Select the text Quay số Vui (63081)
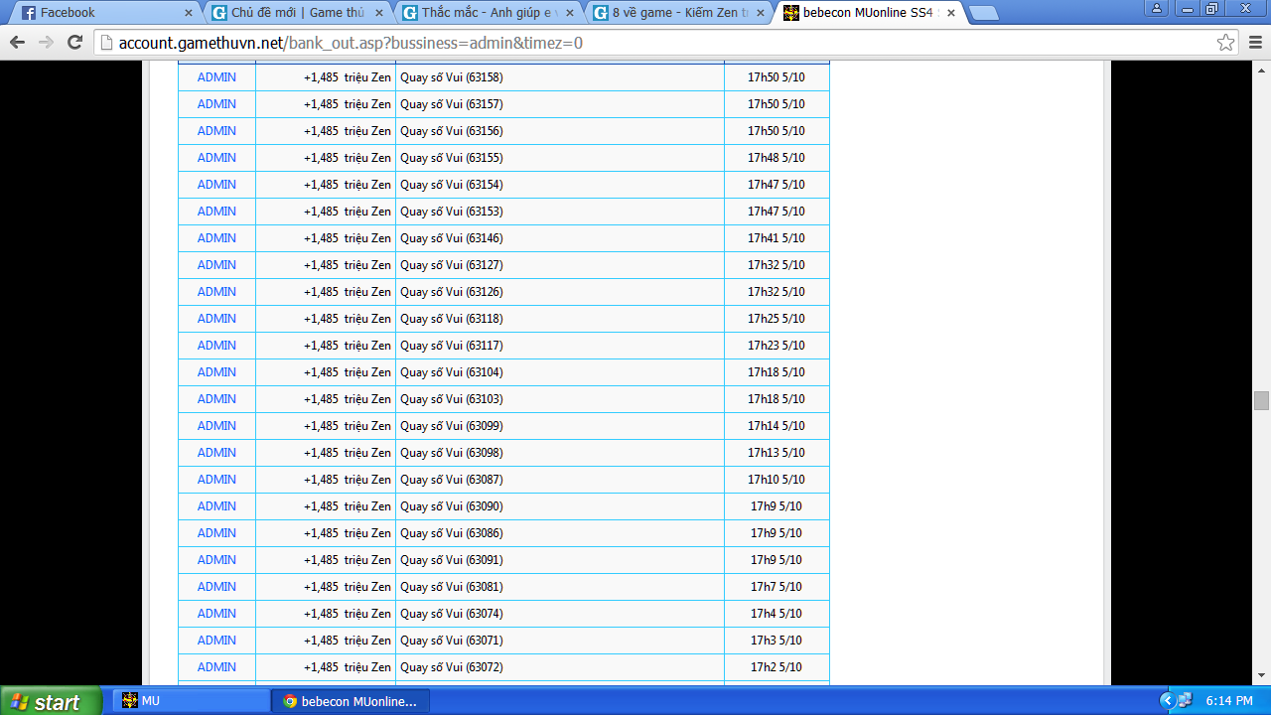The height and width of the screenshot is (715, 1271). point(452,587)
